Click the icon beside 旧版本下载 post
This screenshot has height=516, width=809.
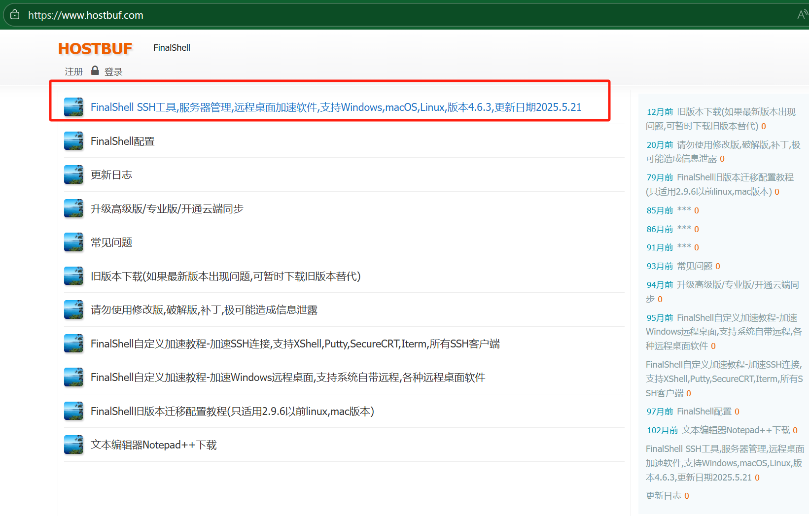[x=73, y=276]
